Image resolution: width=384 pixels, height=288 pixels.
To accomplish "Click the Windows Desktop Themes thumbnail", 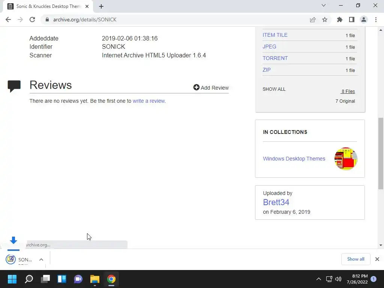I will click(346, 159).
